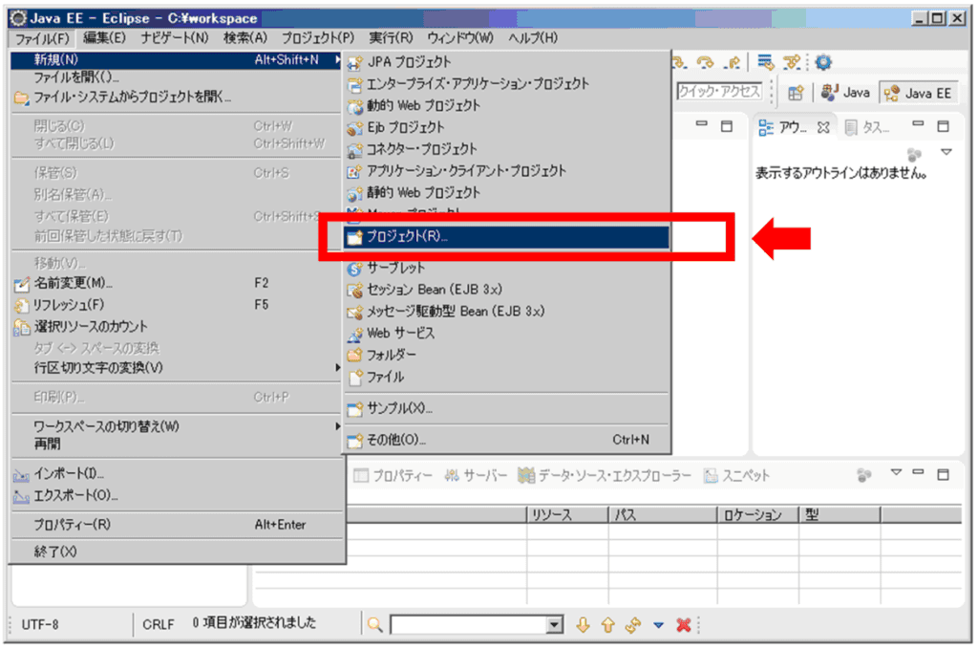The width and height of the screenshot is (978, 650).
Task: Select 名前変更(M) menu entry
Action: pos(177,284)
